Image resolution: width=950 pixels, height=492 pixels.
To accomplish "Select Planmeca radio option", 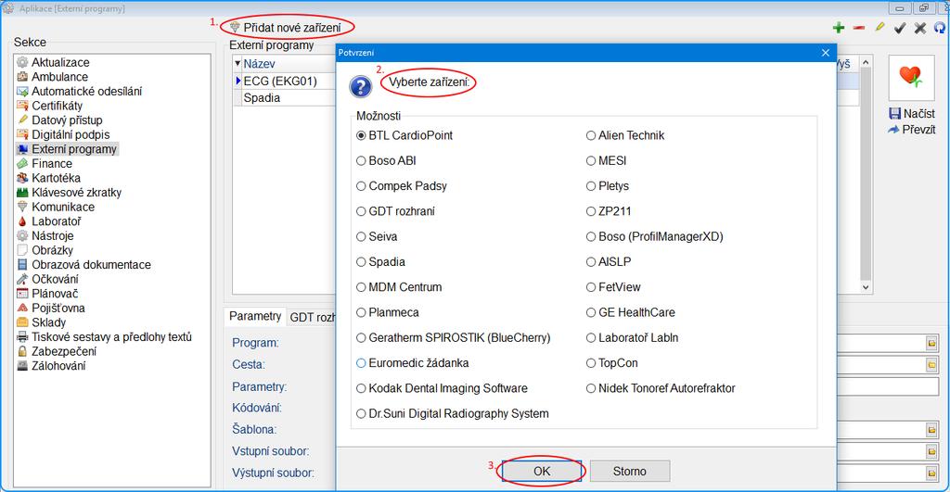I will tap(388, 313).
